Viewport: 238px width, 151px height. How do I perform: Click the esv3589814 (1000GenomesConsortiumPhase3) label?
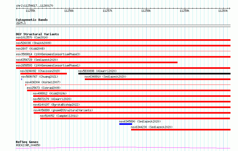(x=48, y=54)
